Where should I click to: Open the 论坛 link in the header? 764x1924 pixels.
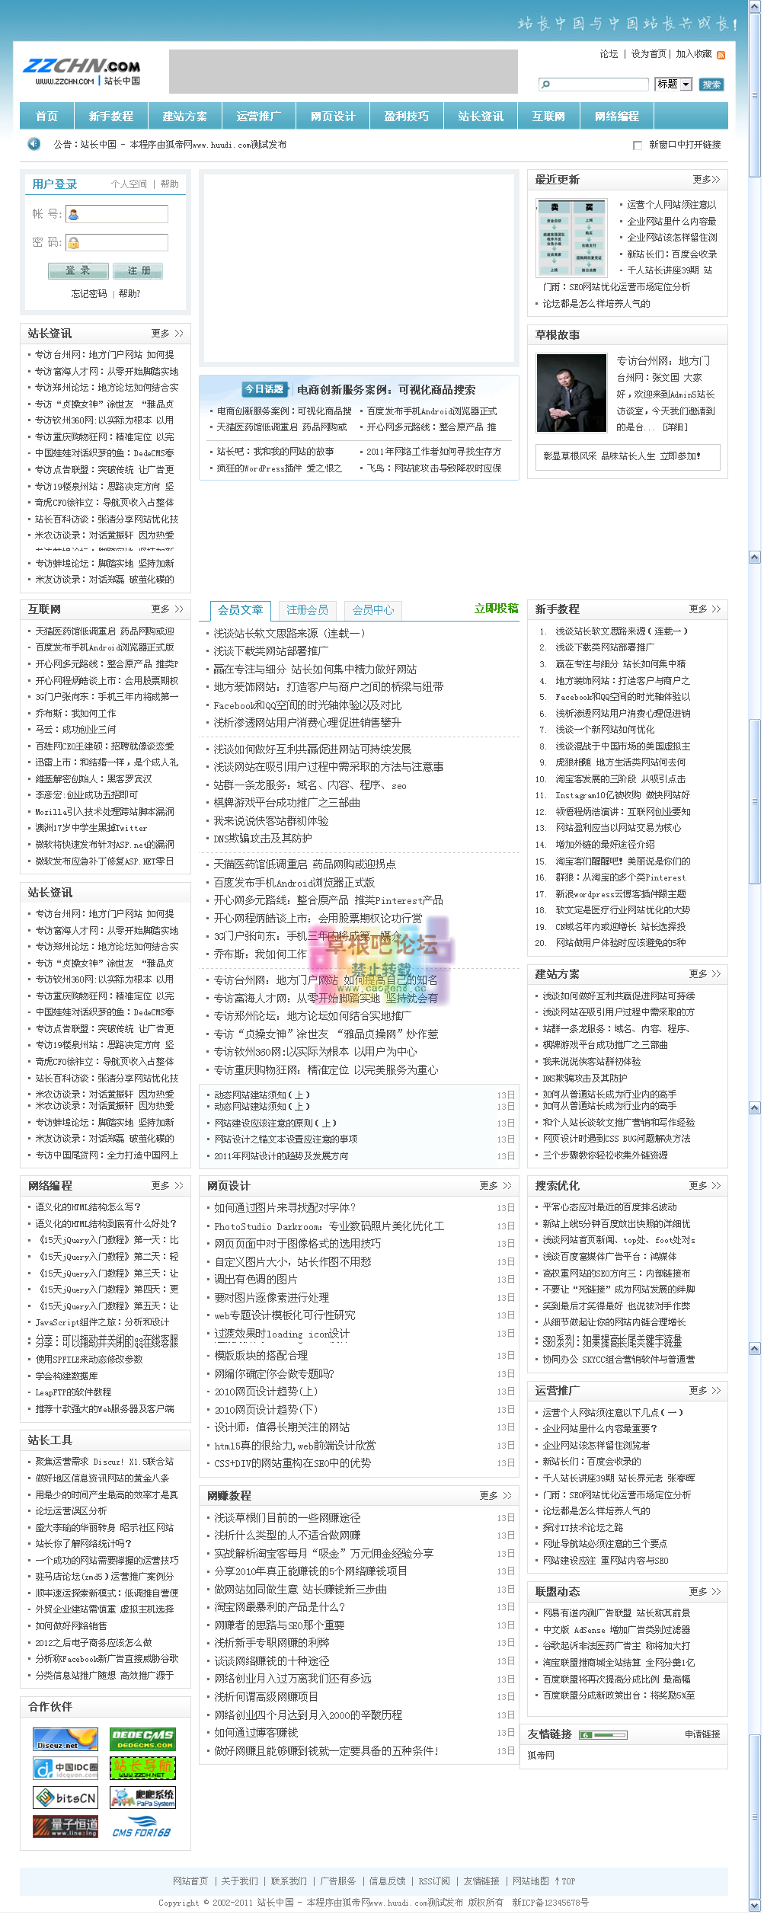tap(609, 54)
